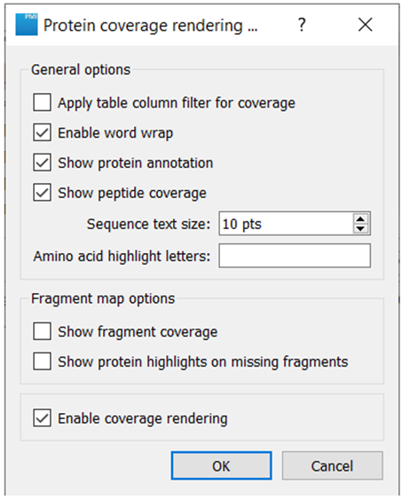This screenshot has height=500, width=402.
Task: Confirm settings with the OK button
Action: coord(221,466)
